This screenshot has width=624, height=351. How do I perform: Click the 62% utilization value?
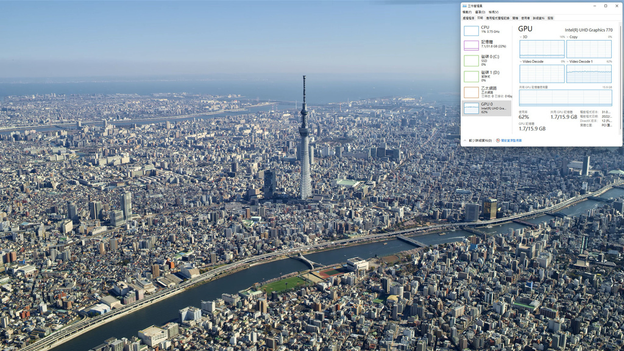(x=523, y=117)
